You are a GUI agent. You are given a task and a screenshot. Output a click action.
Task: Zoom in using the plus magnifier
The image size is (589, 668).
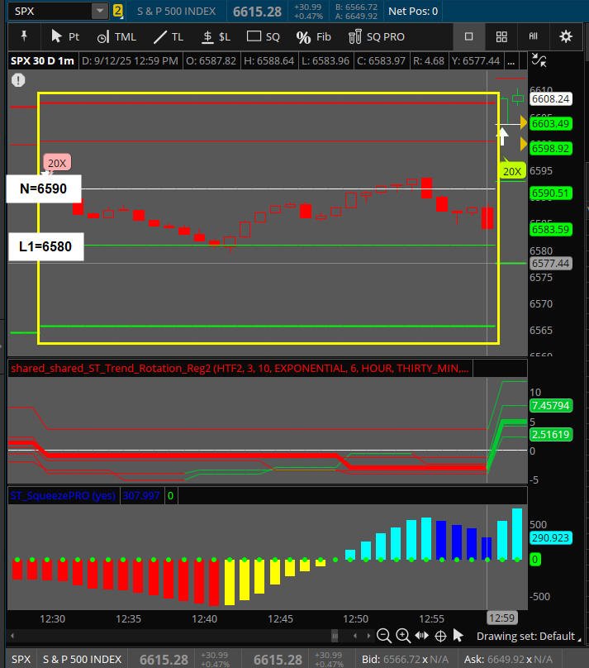pyautogui.click(x=402, y=636)
